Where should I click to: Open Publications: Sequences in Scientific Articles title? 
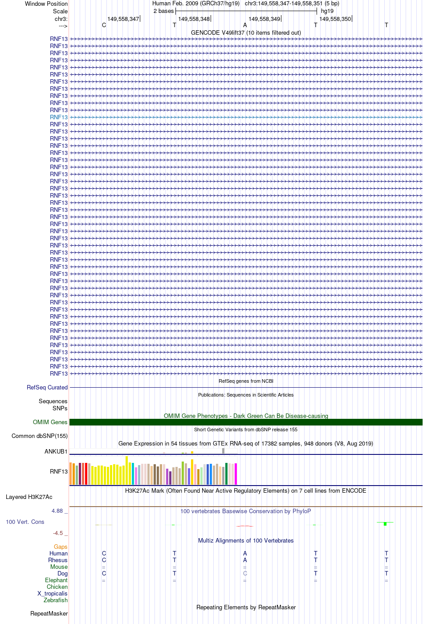click(x=246, y=395)
